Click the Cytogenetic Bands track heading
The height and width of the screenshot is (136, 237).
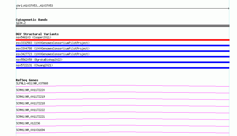[32, 20]
